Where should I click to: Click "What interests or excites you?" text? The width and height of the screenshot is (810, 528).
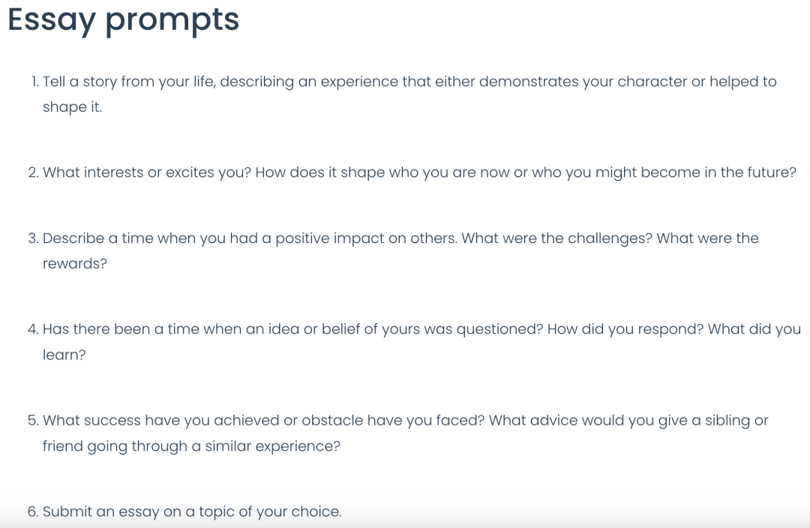[x=147, y=172]
